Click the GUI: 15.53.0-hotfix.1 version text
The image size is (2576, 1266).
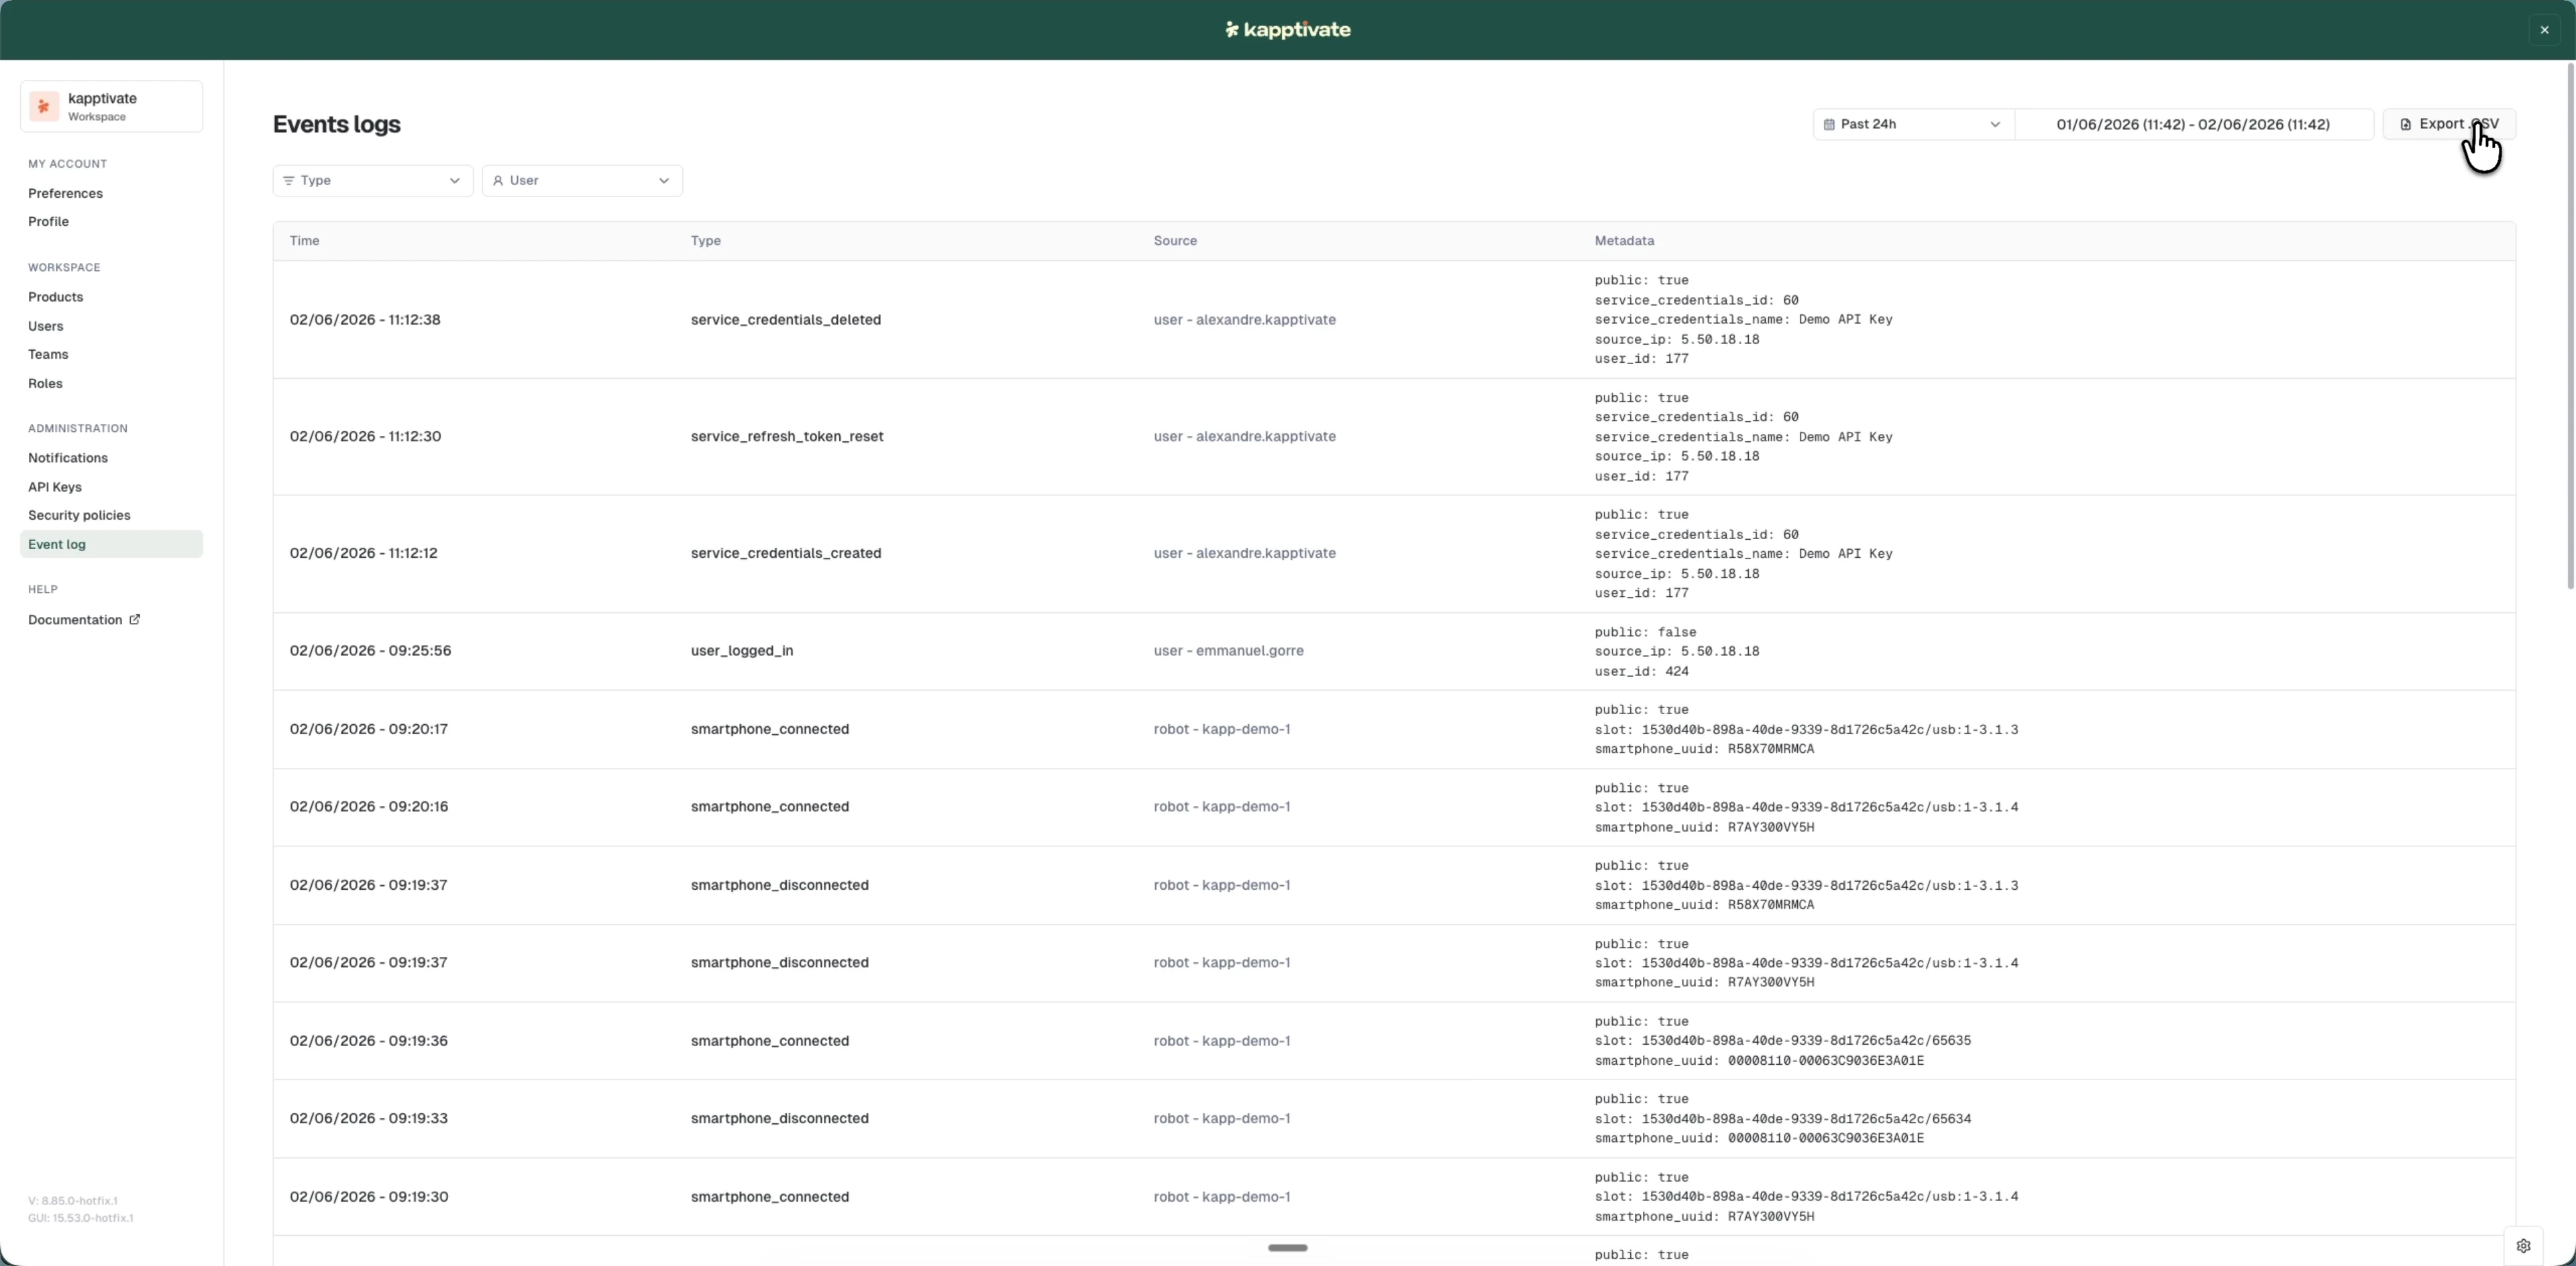click(81, 1218)
